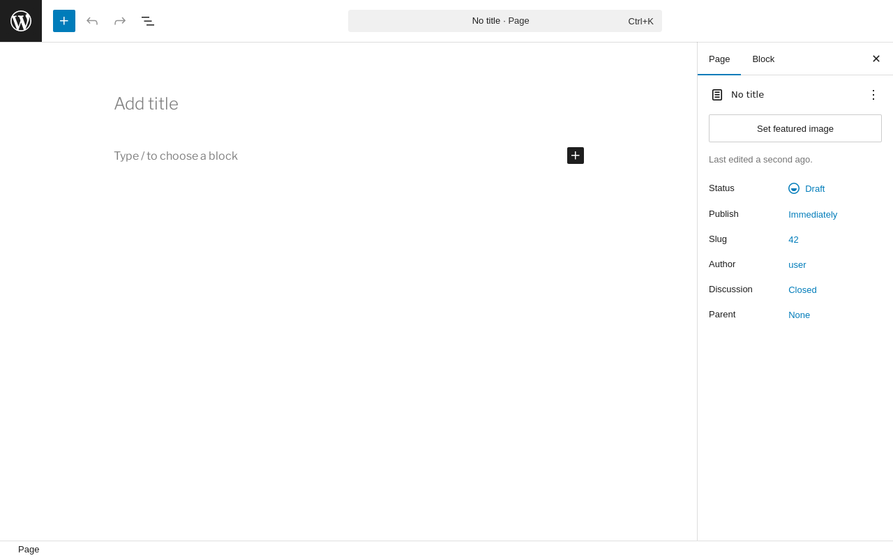Click the Parent label
Screen dimensions: 893x558
722,315
